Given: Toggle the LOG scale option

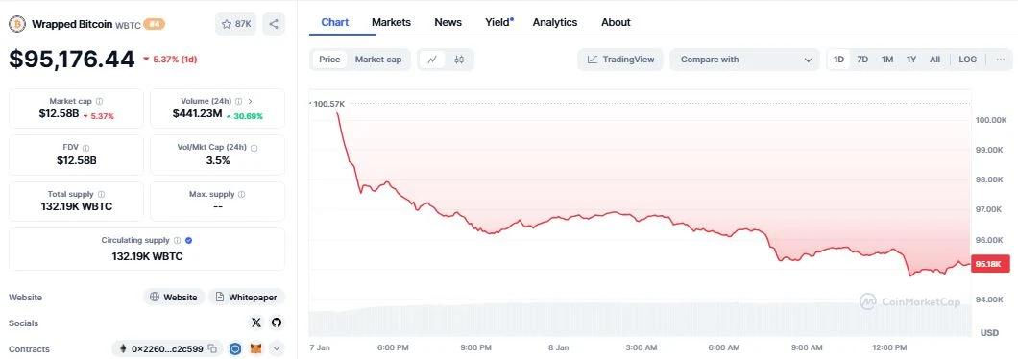Looking at the screenshot, I should (967, 60).
